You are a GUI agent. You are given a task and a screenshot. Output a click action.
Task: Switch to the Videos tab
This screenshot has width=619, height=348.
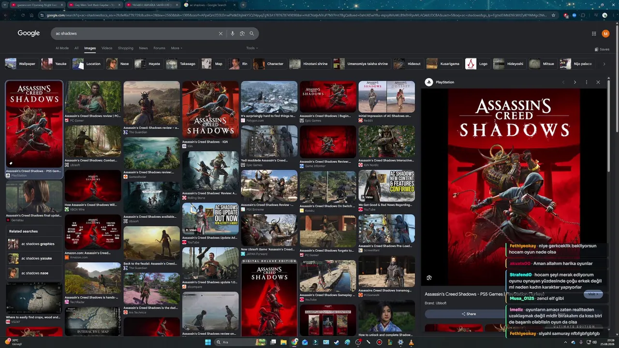tap(107, 48)
